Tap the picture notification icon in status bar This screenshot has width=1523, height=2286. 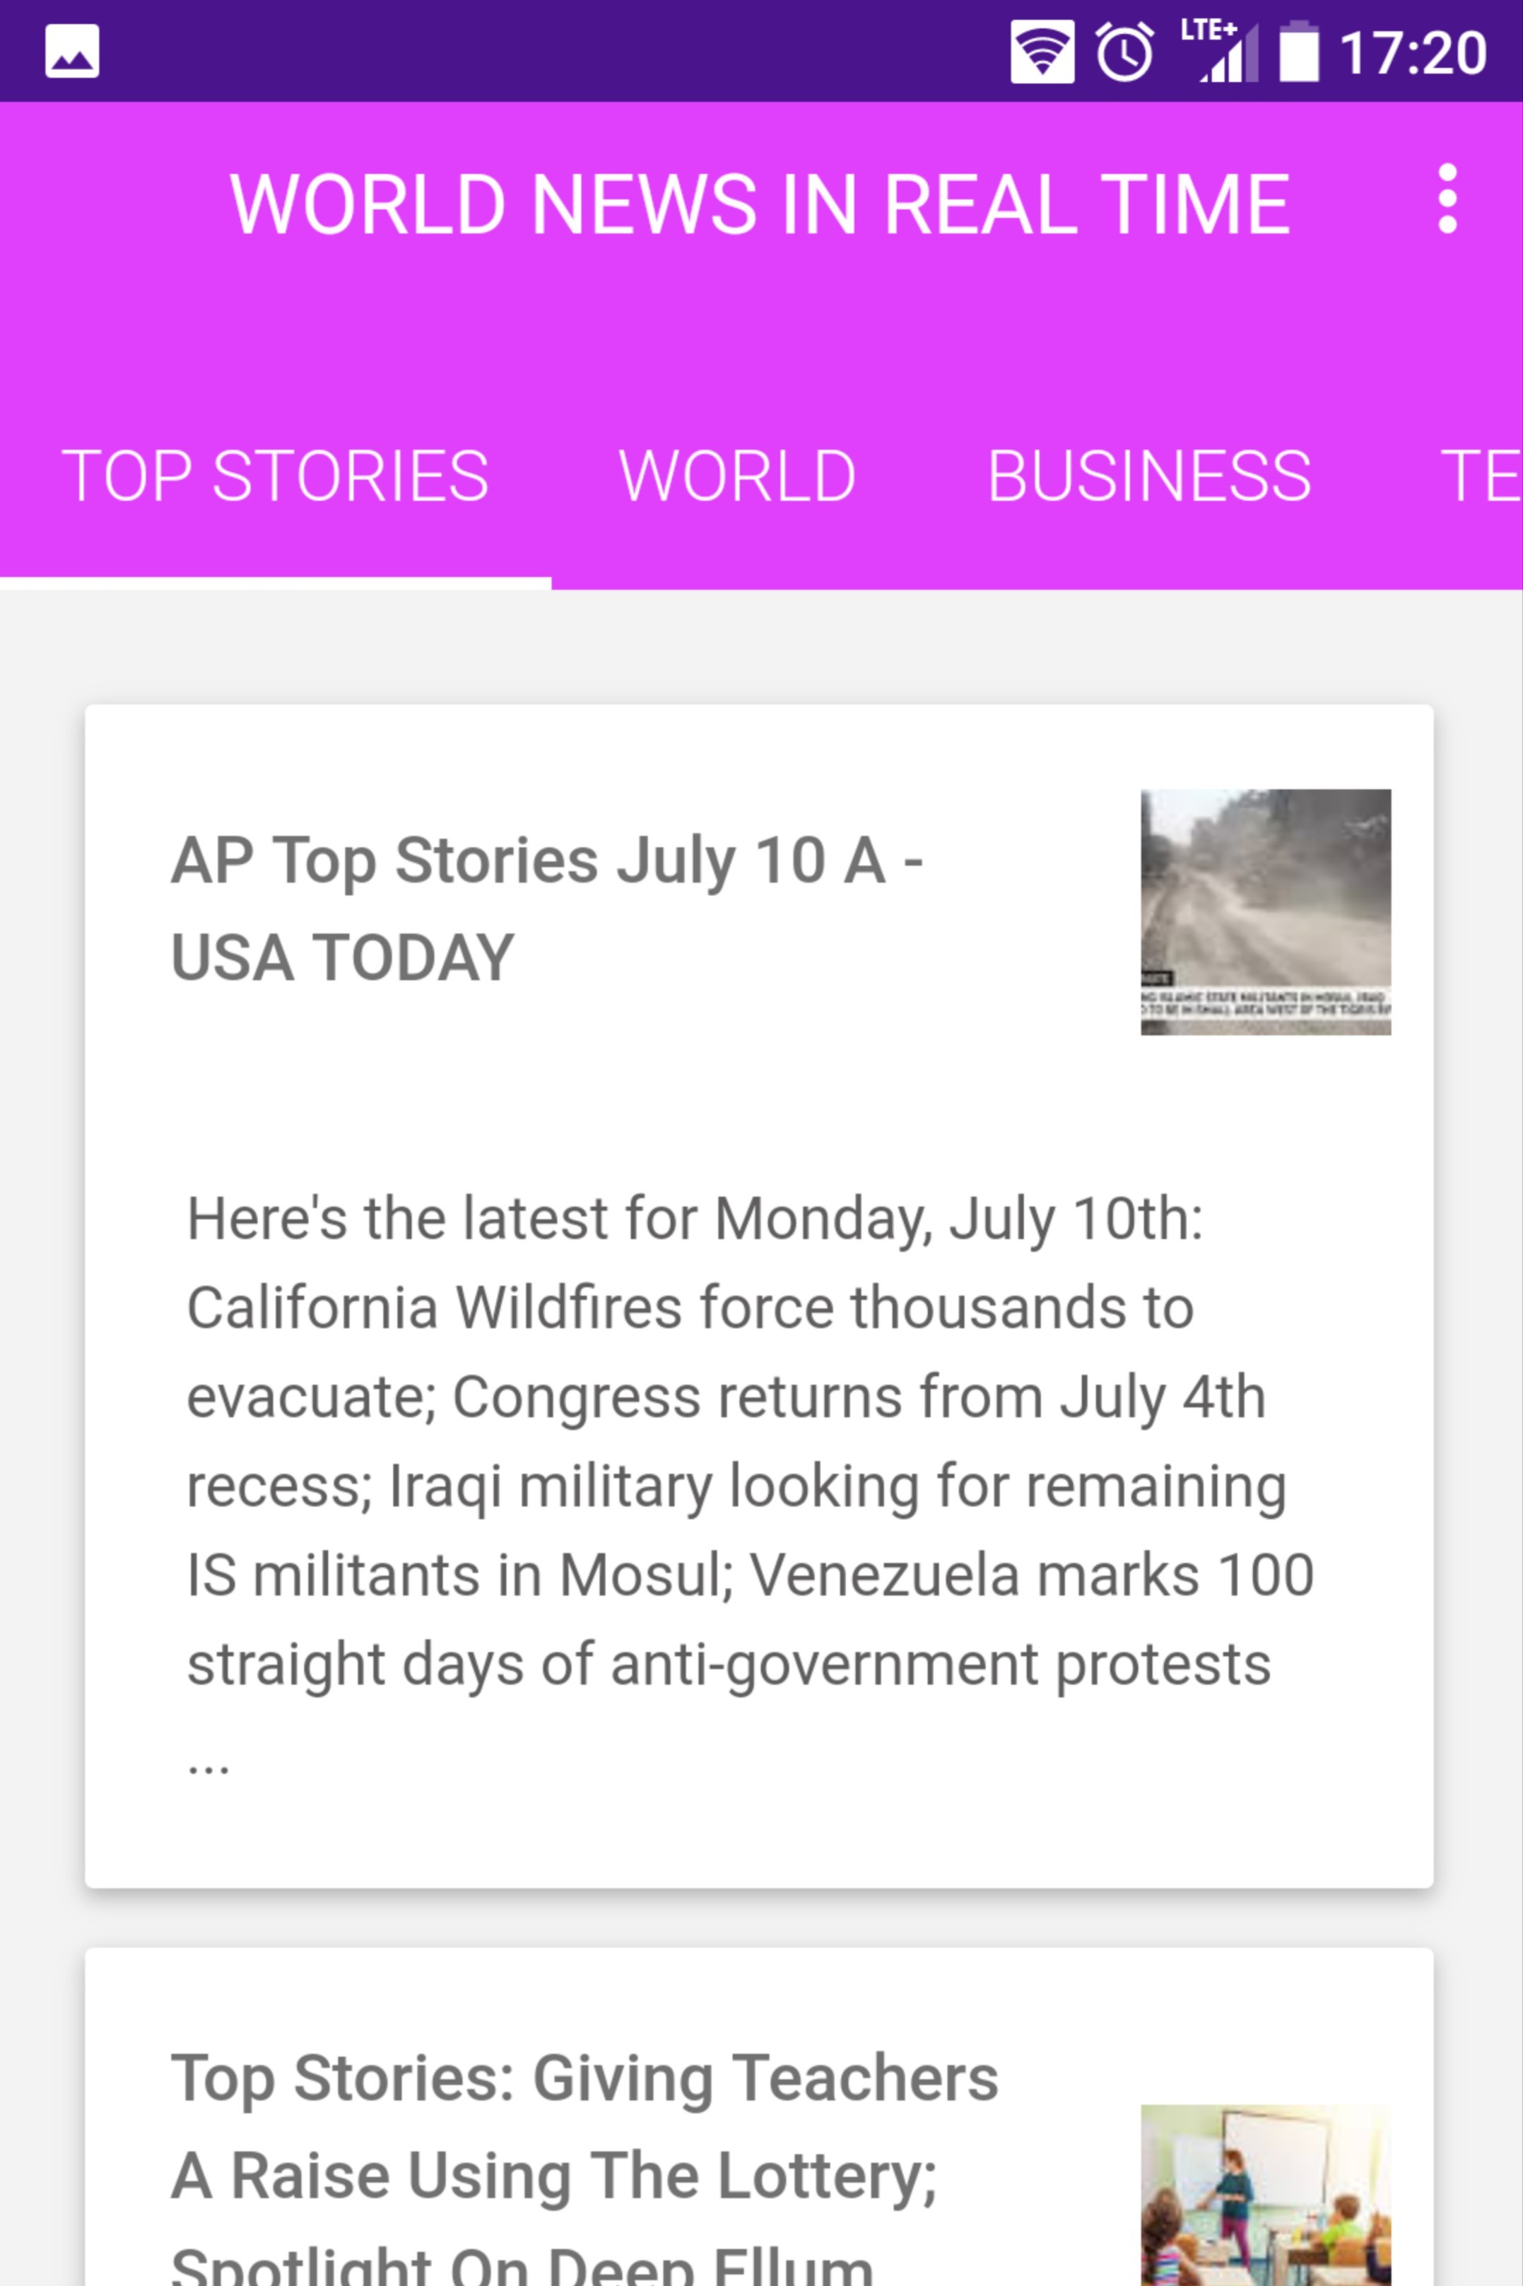pos(72,52)
